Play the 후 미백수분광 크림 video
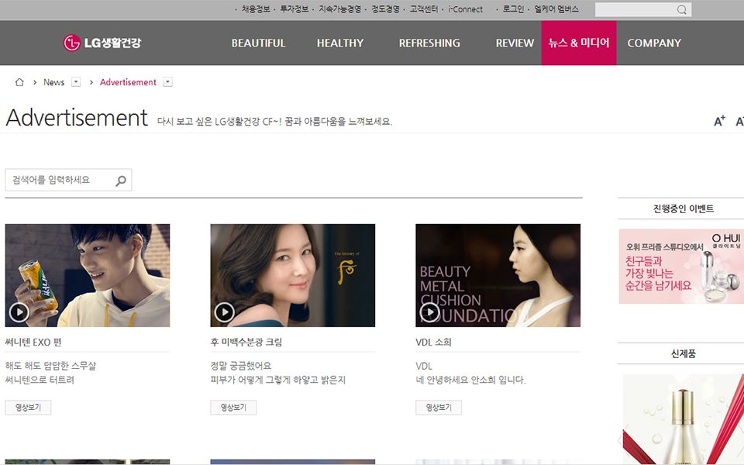The width and height of the screenshot is (744, 465). coord(224,312)
